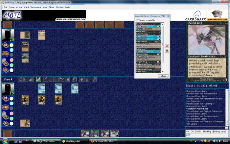Select Darkblast in the graveyard list
The width and height of the screenshot is (230, 144).
click(148, 24)
